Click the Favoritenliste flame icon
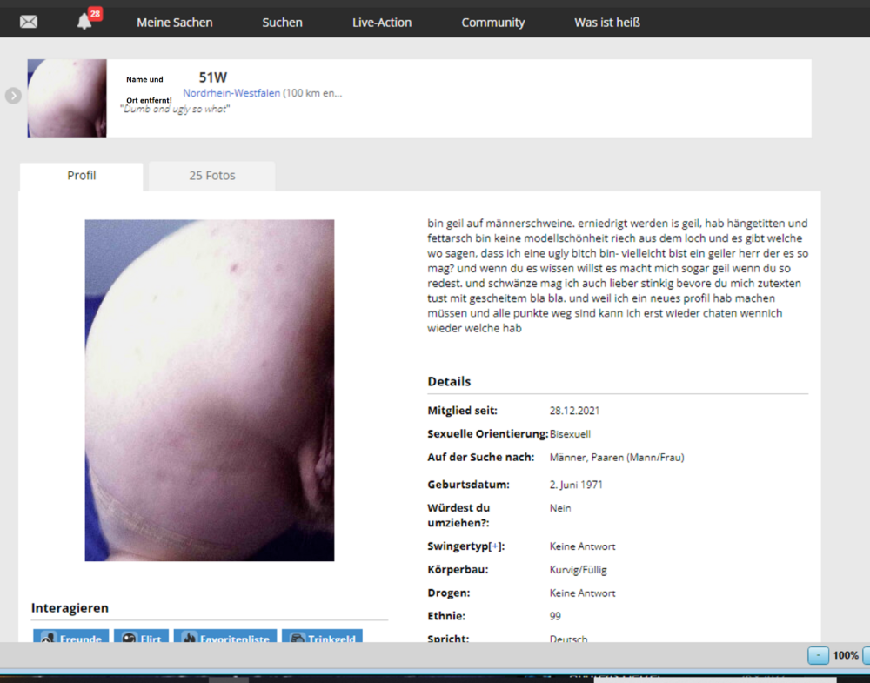 coord(189,638)
